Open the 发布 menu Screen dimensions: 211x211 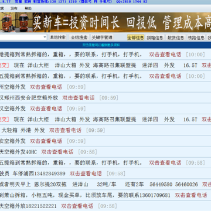tap(14, 8)
